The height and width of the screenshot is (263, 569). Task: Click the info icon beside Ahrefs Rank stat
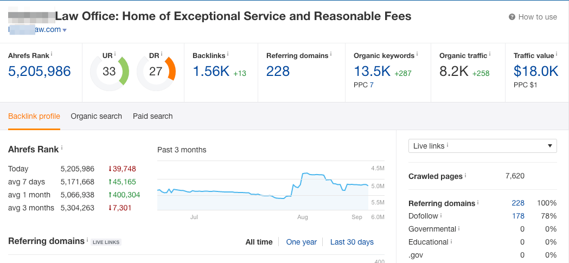[52, 54]
